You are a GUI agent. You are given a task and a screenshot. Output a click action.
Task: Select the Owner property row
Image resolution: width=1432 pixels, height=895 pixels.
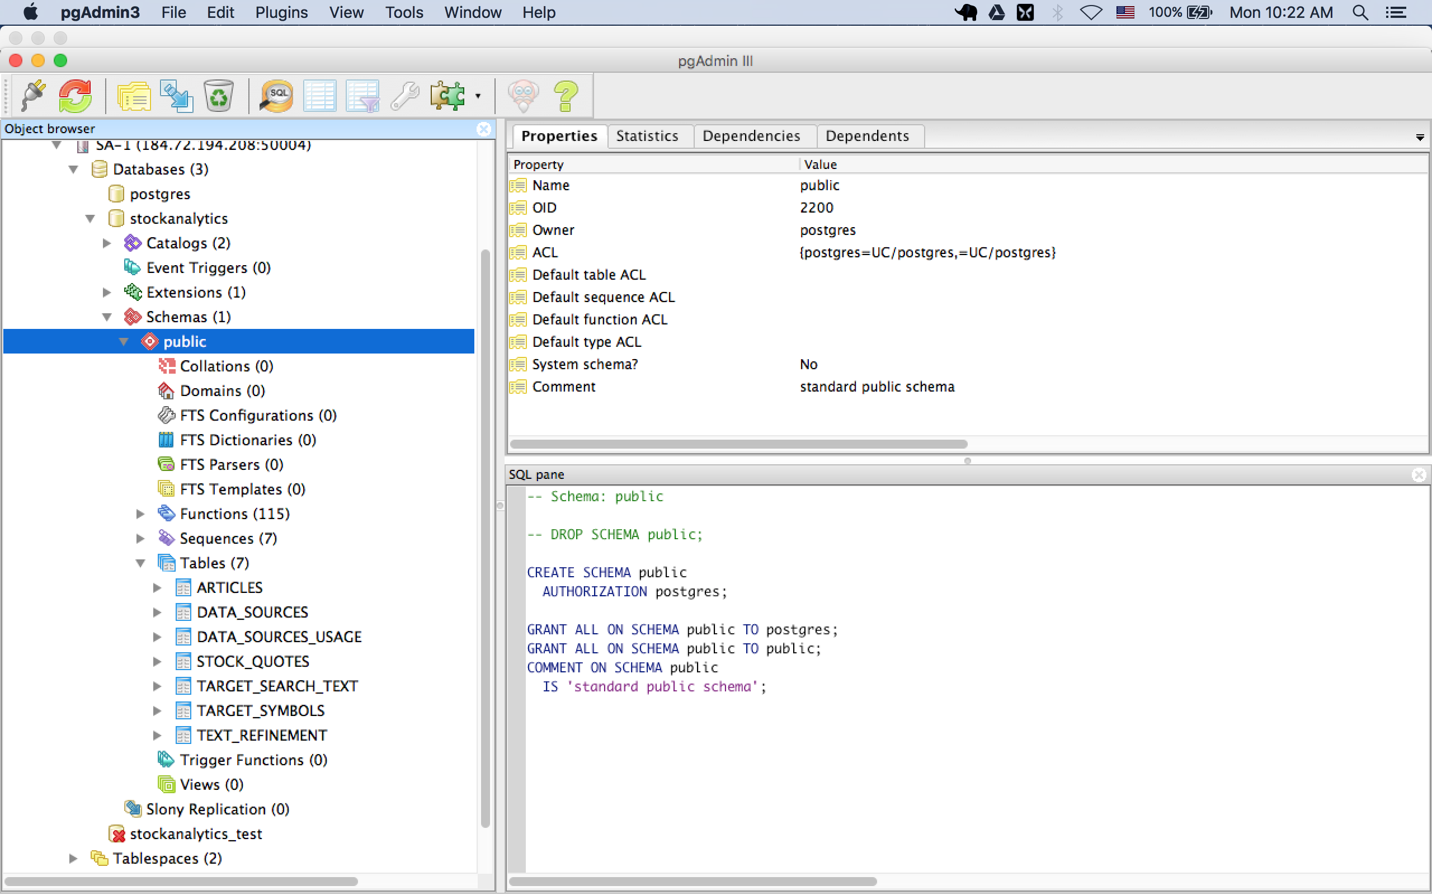(968, 230)
